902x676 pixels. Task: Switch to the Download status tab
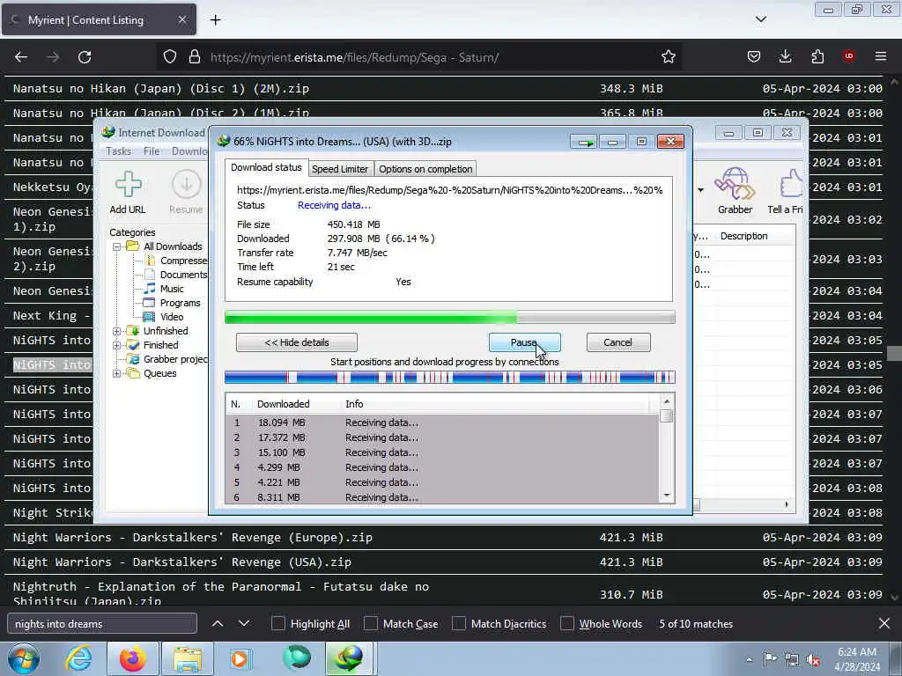(x=266, y=167)
